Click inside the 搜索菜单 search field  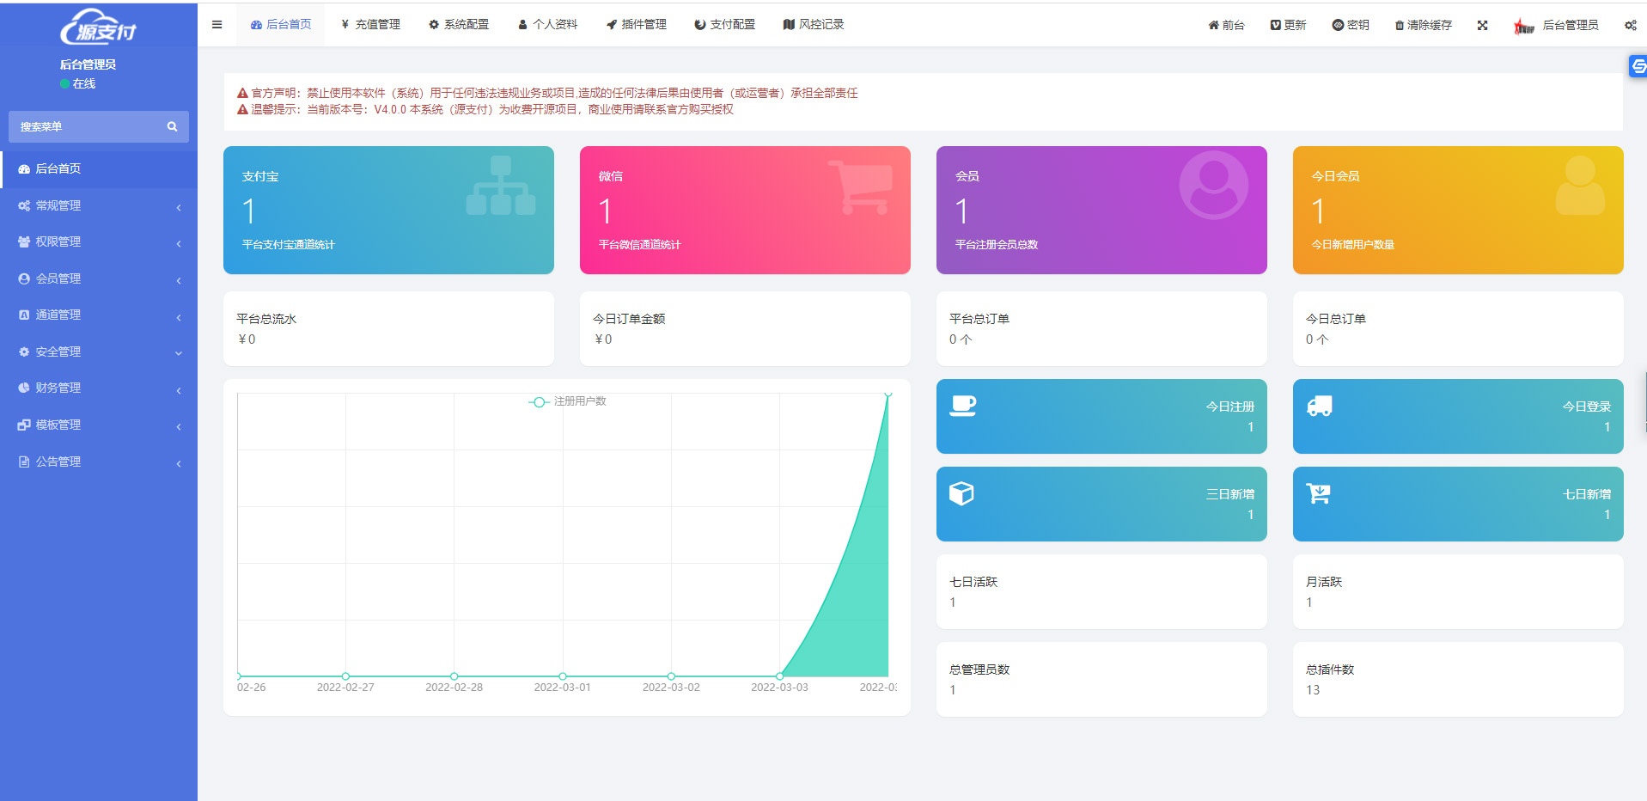pos(86,126)
